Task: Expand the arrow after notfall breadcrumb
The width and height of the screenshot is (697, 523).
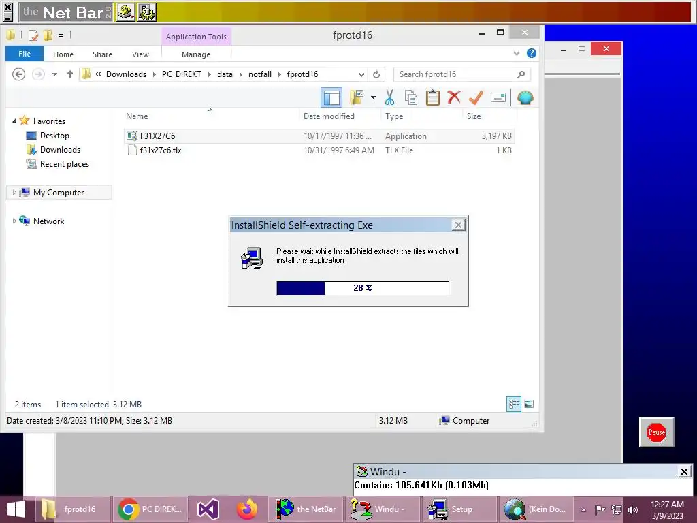Action: click(280, 74)
